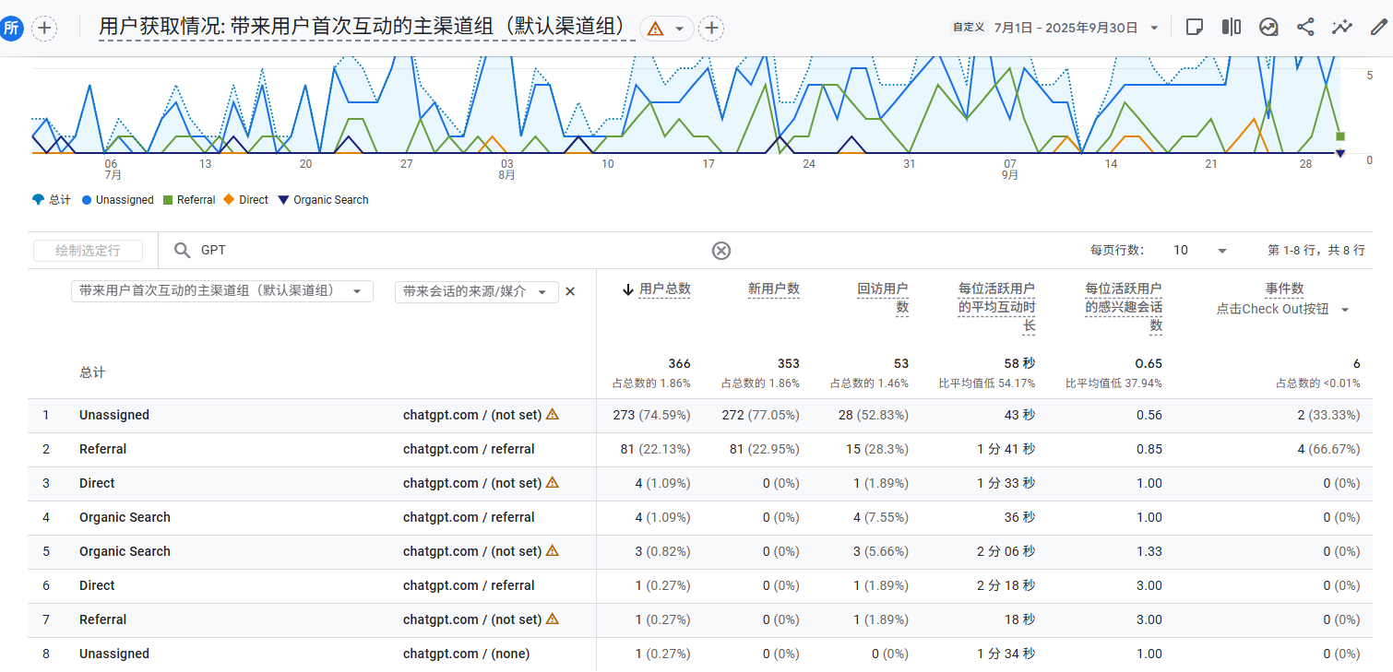The image size is (1393, 672).
Task: Toggle Organic Search series in legend
Action: pyautogui.click(x=323, y=200)
